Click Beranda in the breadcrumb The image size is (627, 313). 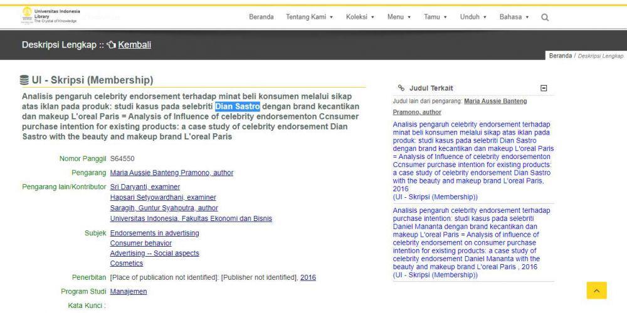[560, 56]
